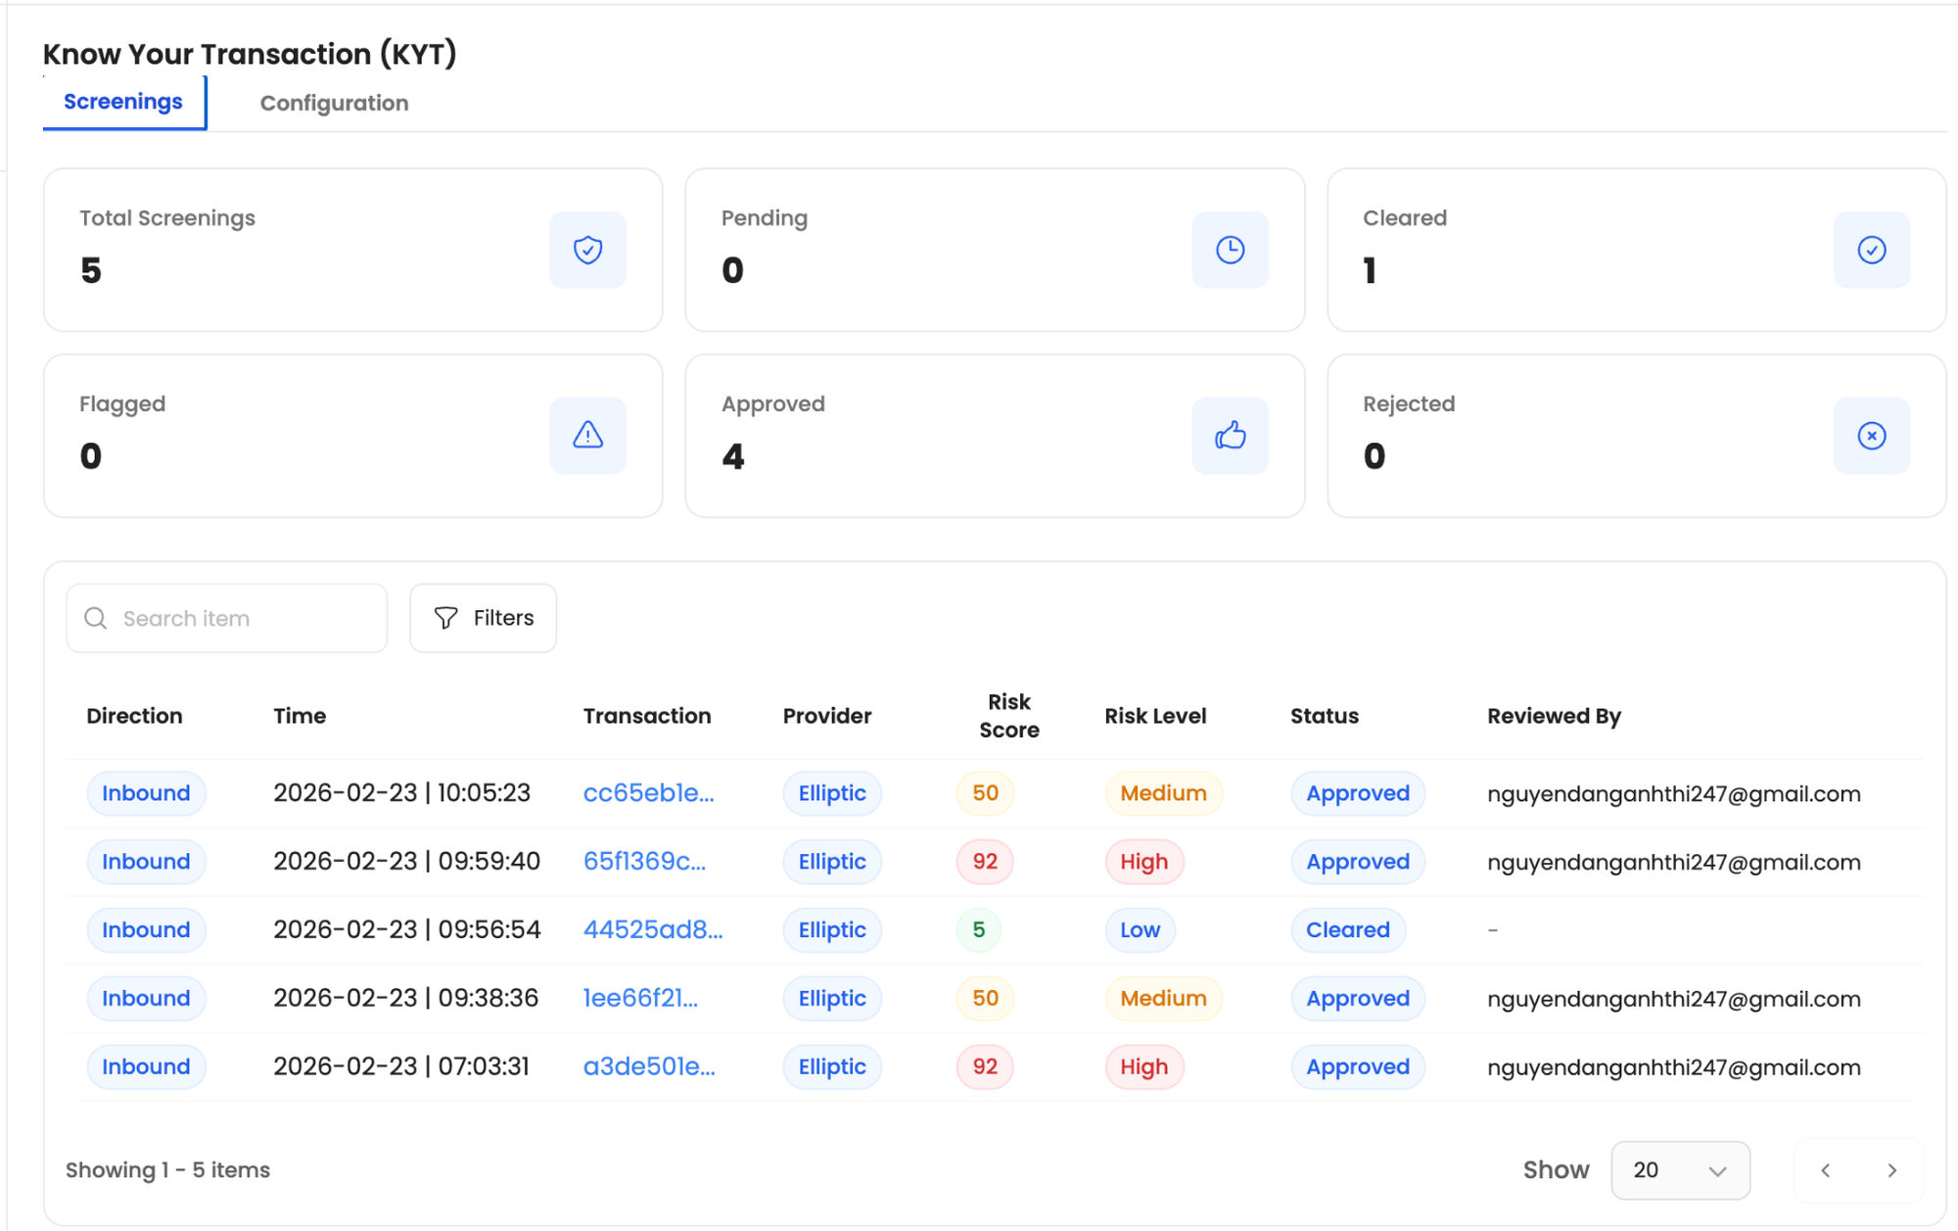Click the Approved thumbs-up icon

[x=1230, y=436]
